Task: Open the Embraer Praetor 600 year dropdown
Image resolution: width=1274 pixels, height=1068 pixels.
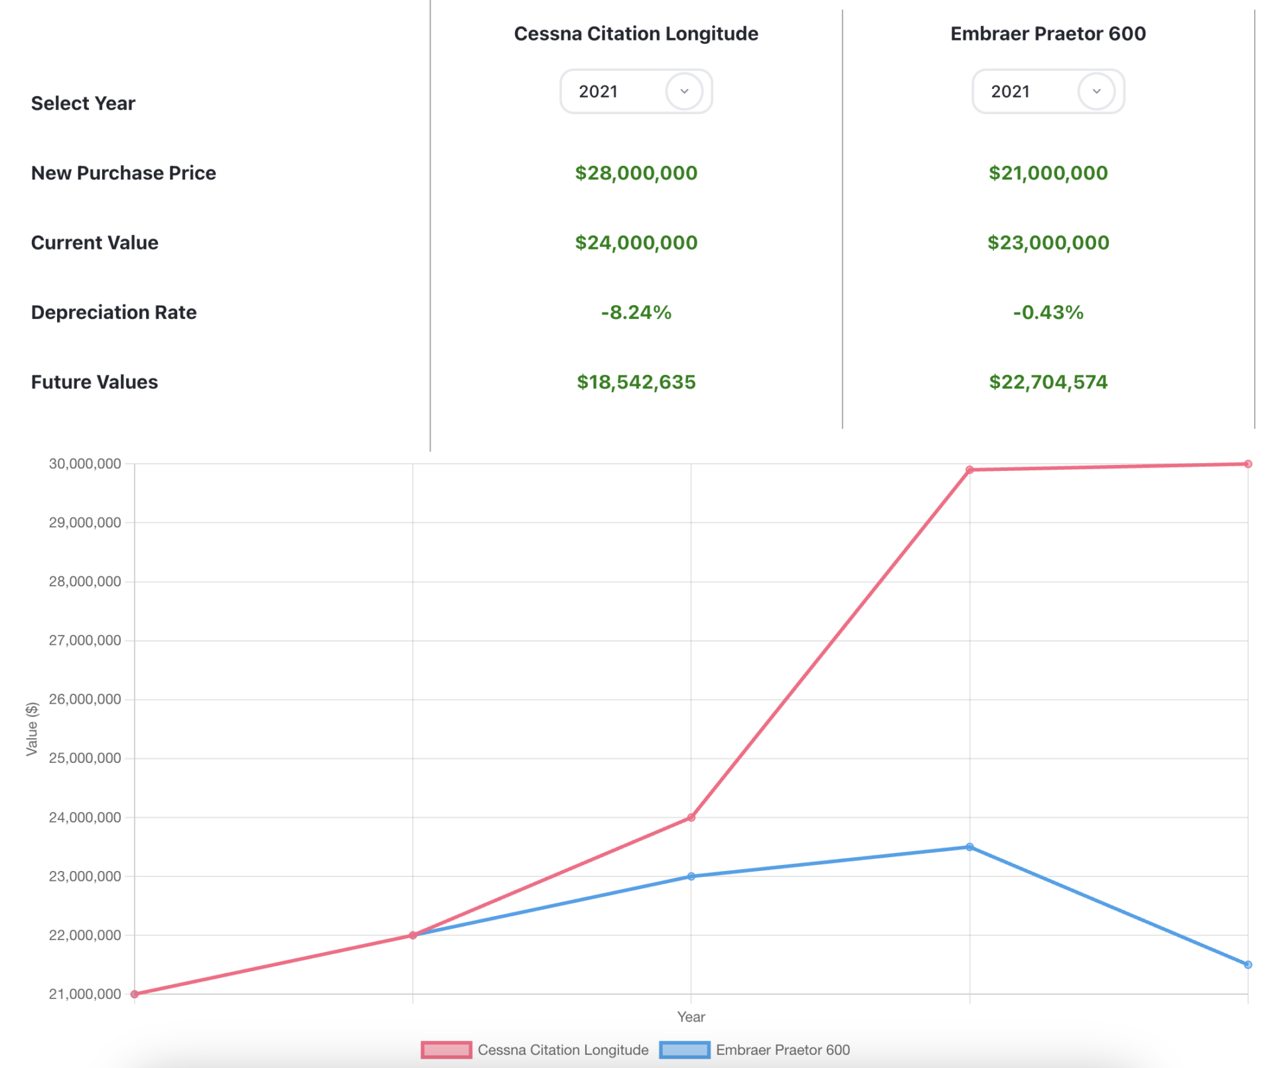Action: 1048,92
